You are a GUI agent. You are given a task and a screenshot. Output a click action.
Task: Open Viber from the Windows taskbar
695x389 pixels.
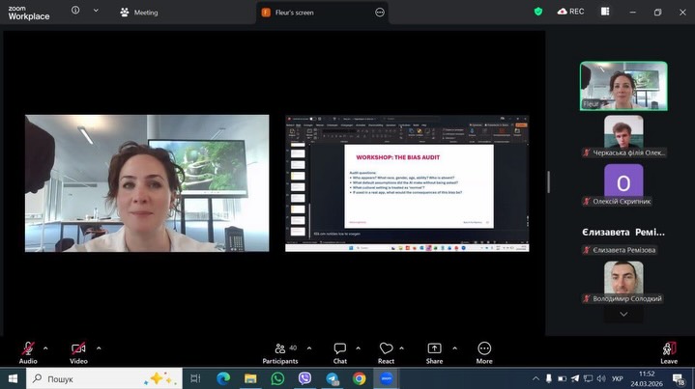pos(305,378)
